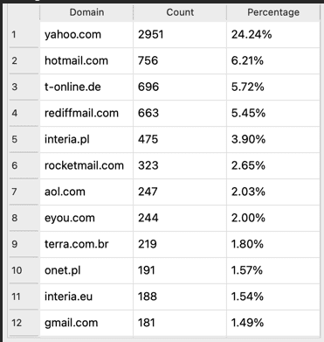Select the 1.57% percentage cell
The height and width of the screenshot is (342, 324).
click(x=273, y=270)
